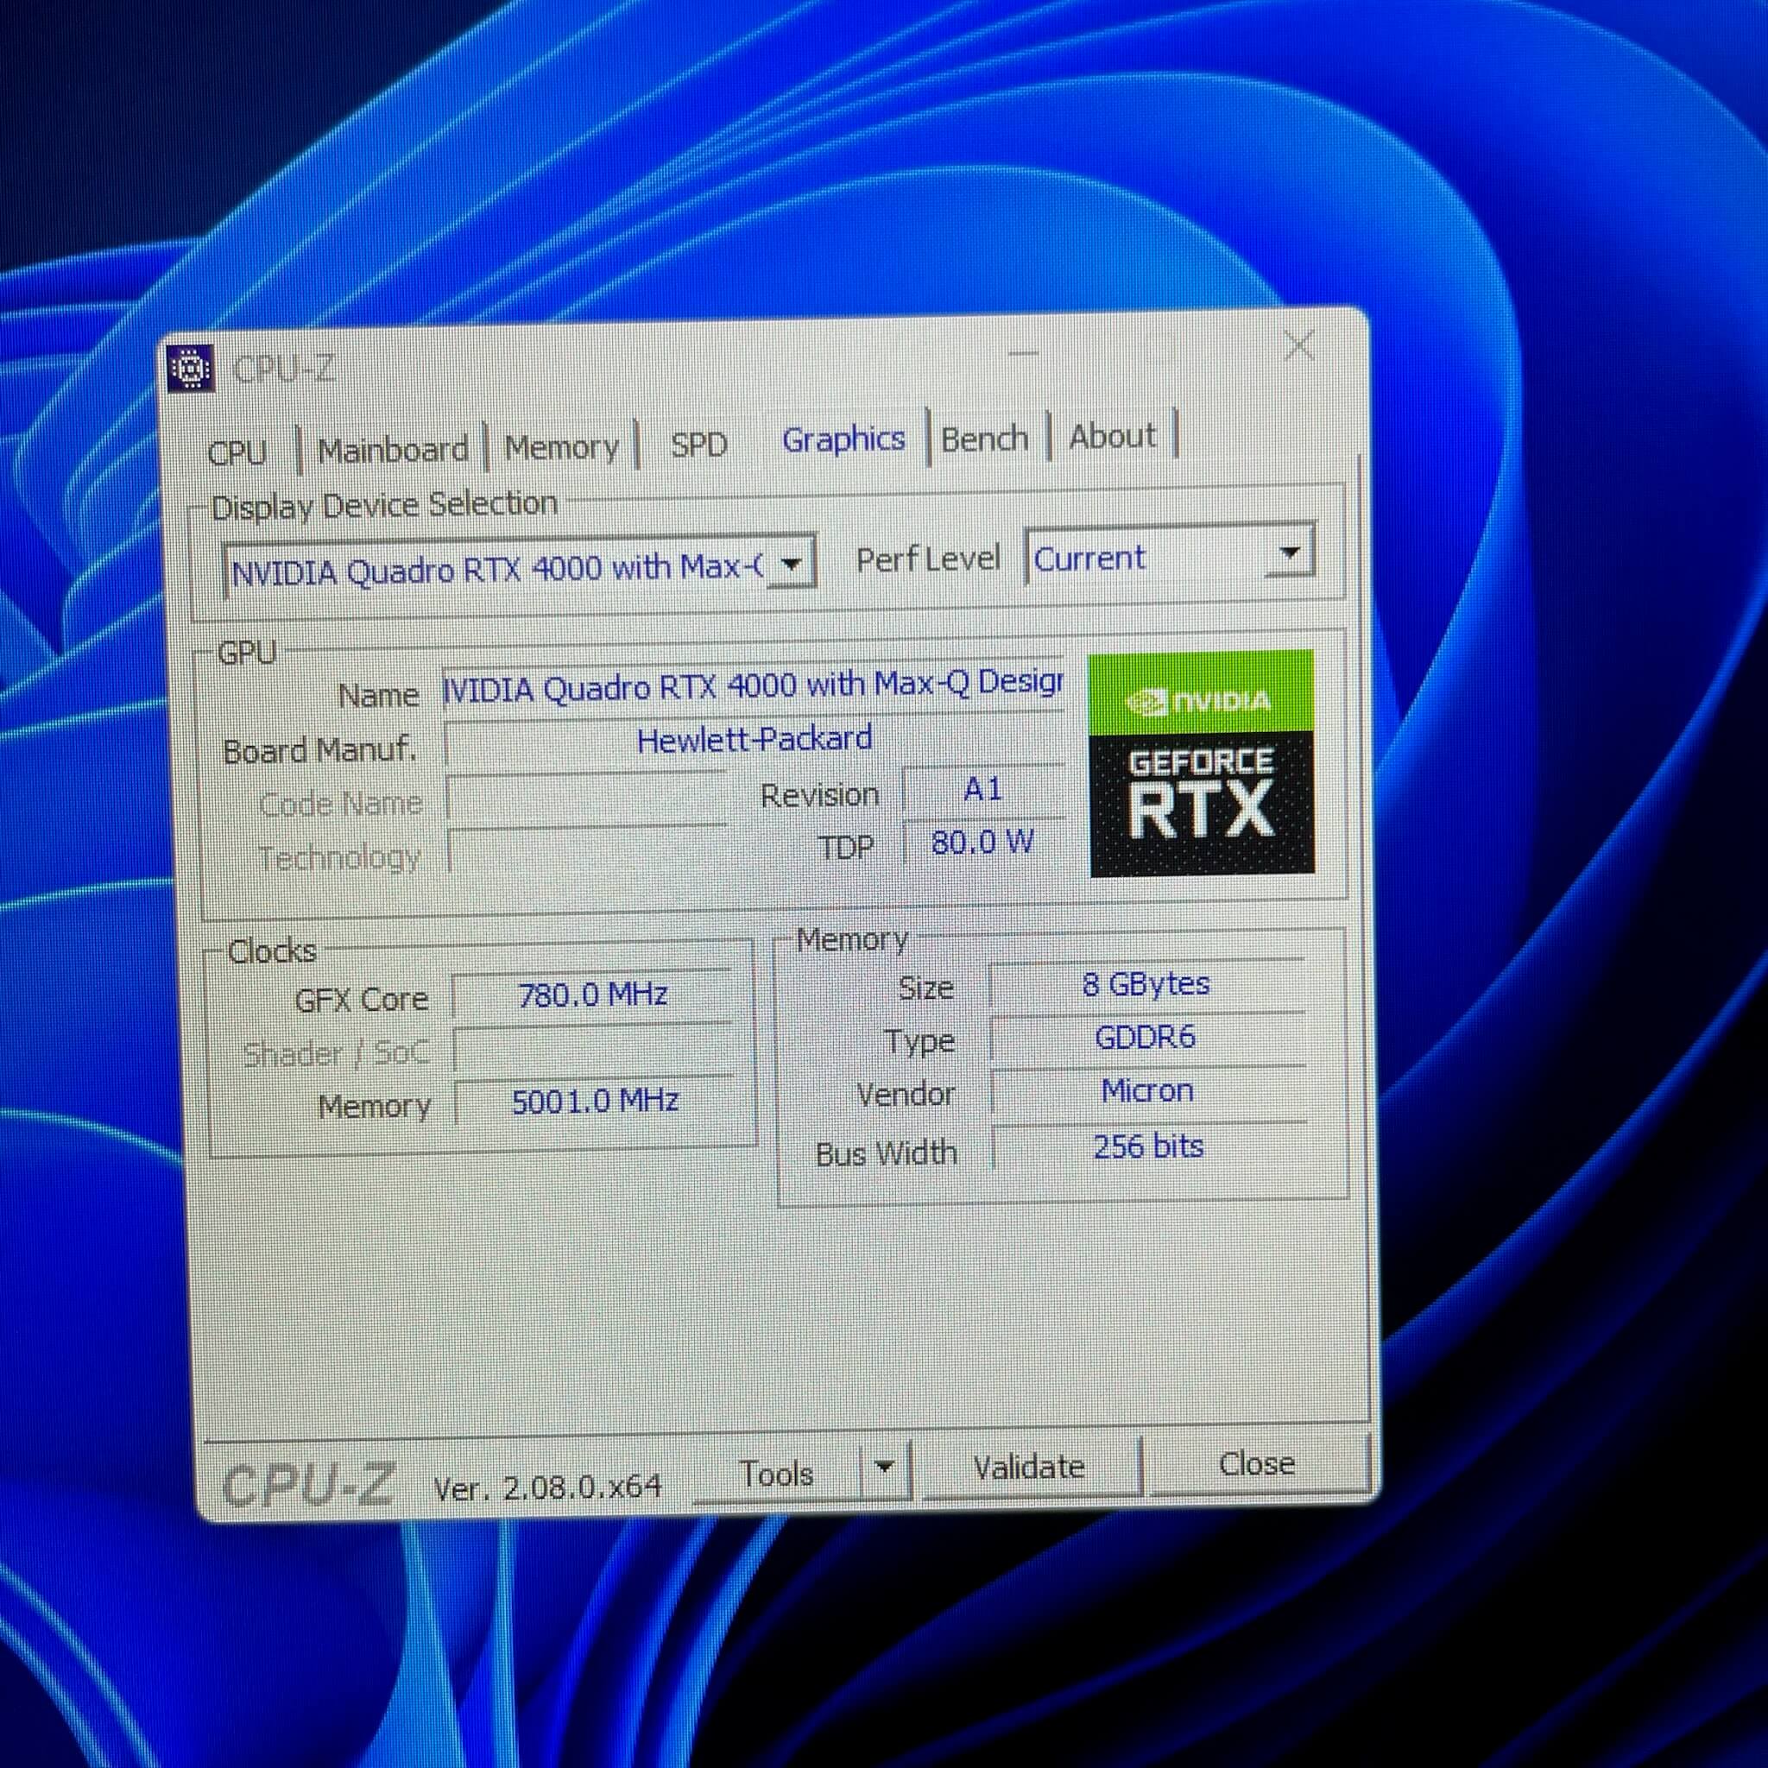Image resolution: width=1768 pixels, height=1768 pixels.
Task: Click the GFX Core 780.0 MHz value
Action: coord(593,994)
